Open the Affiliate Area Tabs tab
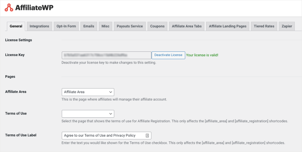Screen dimensions: 302x152 click(x=187, y=26)
